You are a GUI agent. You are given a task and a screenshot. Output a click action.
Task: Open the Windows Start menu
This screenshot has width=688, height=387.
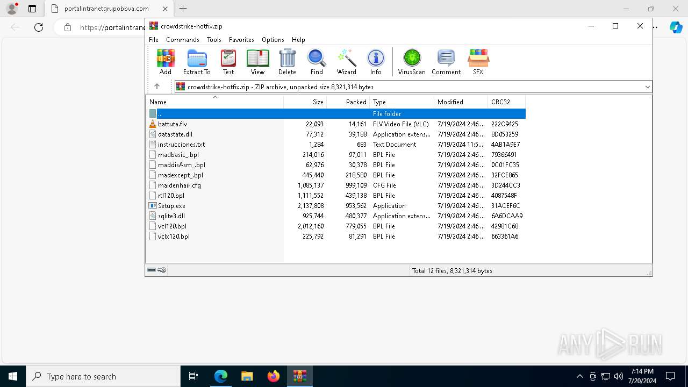pyautogui.click(x=13, y=376)
